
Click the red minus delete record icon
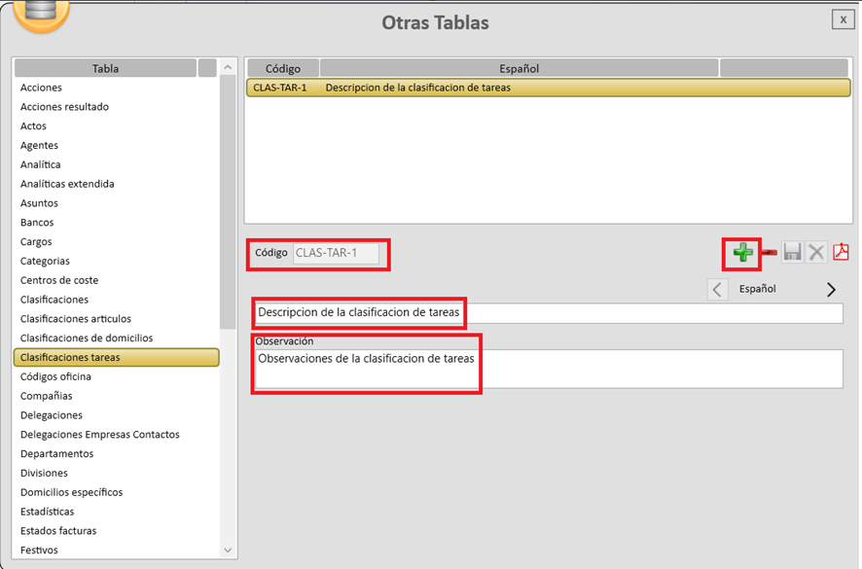(769, 253)
